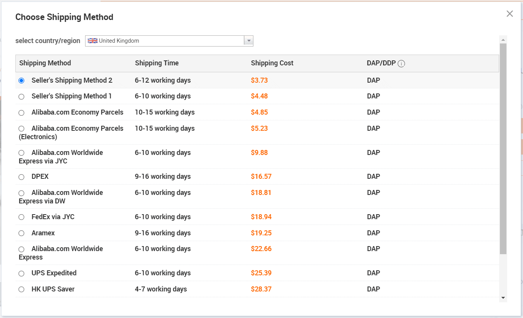Viewport: 523px width, 318px height.
Task: Open the country/region dropdown
Action: point(169,40)
